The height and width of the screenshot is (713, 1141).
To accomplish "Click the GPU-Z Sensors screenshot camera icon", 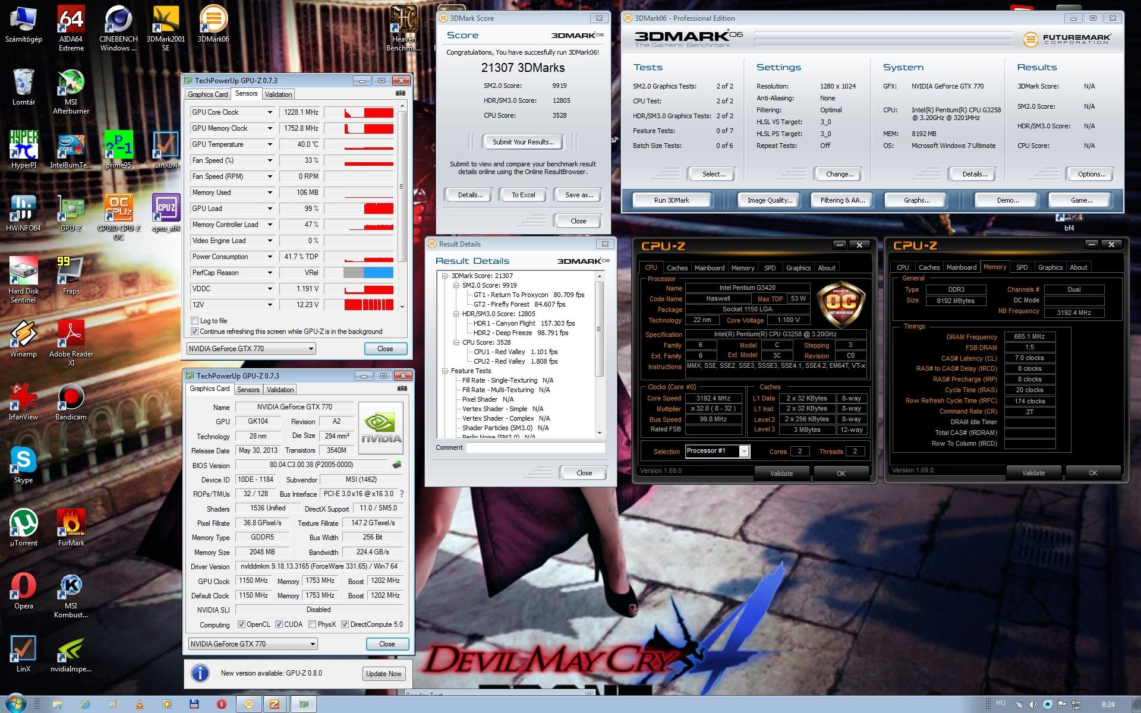I will pyautogui.click(x=401, y=93).
